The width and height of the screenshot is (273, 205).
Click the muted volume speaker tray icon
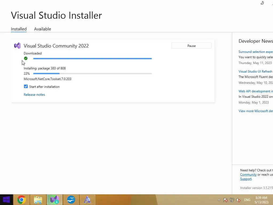pos(238,200)
